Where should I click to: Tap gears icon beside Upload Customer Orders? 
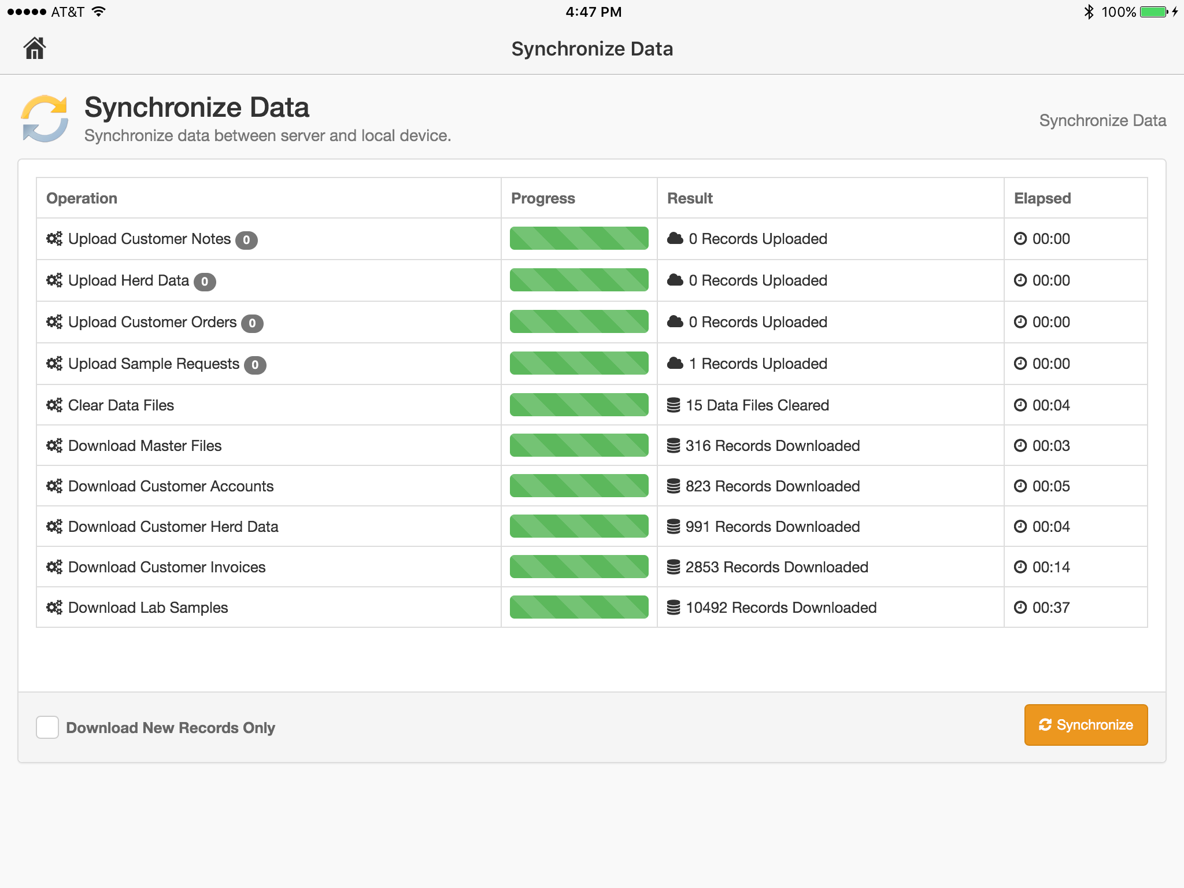point(54,322)
